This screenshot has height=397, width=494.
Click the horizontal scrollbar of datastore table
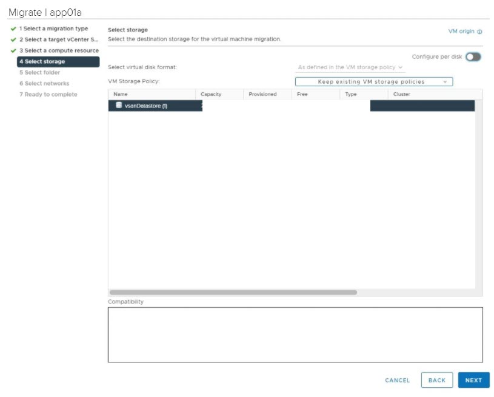pyautogui.click(x=233, y=292)
